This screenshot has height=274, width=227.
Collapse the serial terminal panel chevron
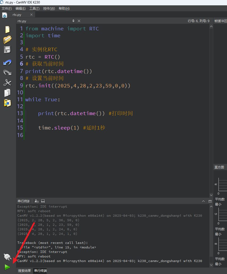click(204, 201)
